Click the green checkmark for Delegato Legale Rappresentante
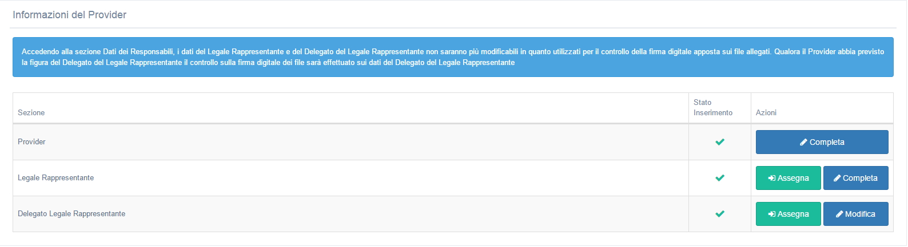The width and height of the screenshot is (908, 247). pos(720,214)
